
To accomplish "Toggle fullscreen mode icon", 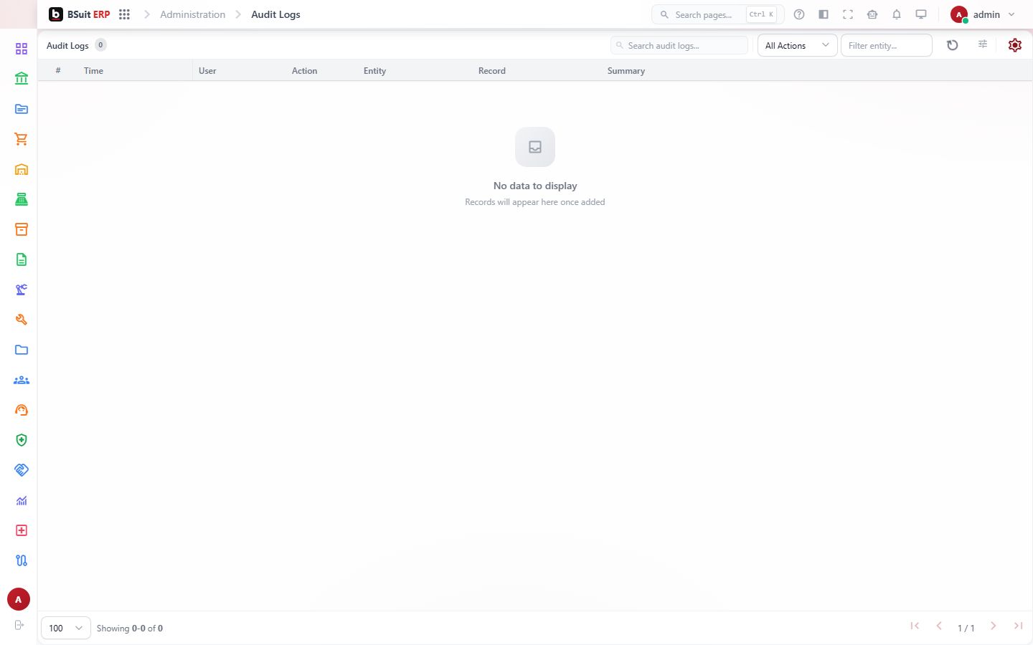I will click(848, 14).
